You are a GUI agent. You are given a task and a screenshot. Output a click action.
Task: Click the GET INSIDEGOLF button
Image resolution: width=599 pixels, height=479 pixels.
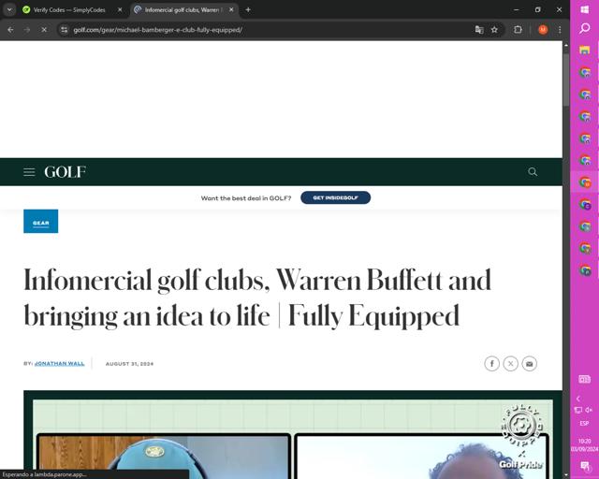335,197
